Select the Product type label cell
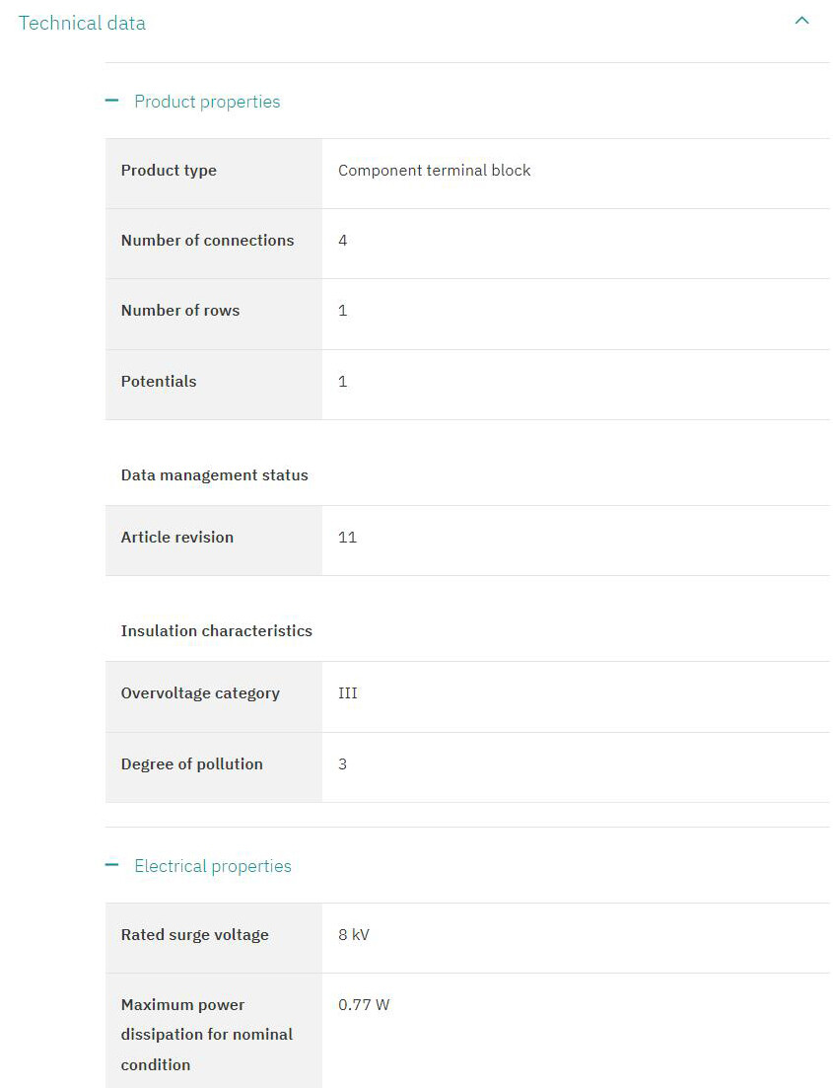Image resolution: width=833 pixels, height=1088 pixels. click(x=169, y=171)
